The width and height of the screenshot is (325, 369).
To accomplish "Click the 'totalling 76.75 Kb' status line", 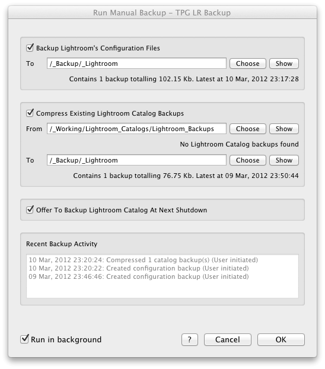I will 186,176.
